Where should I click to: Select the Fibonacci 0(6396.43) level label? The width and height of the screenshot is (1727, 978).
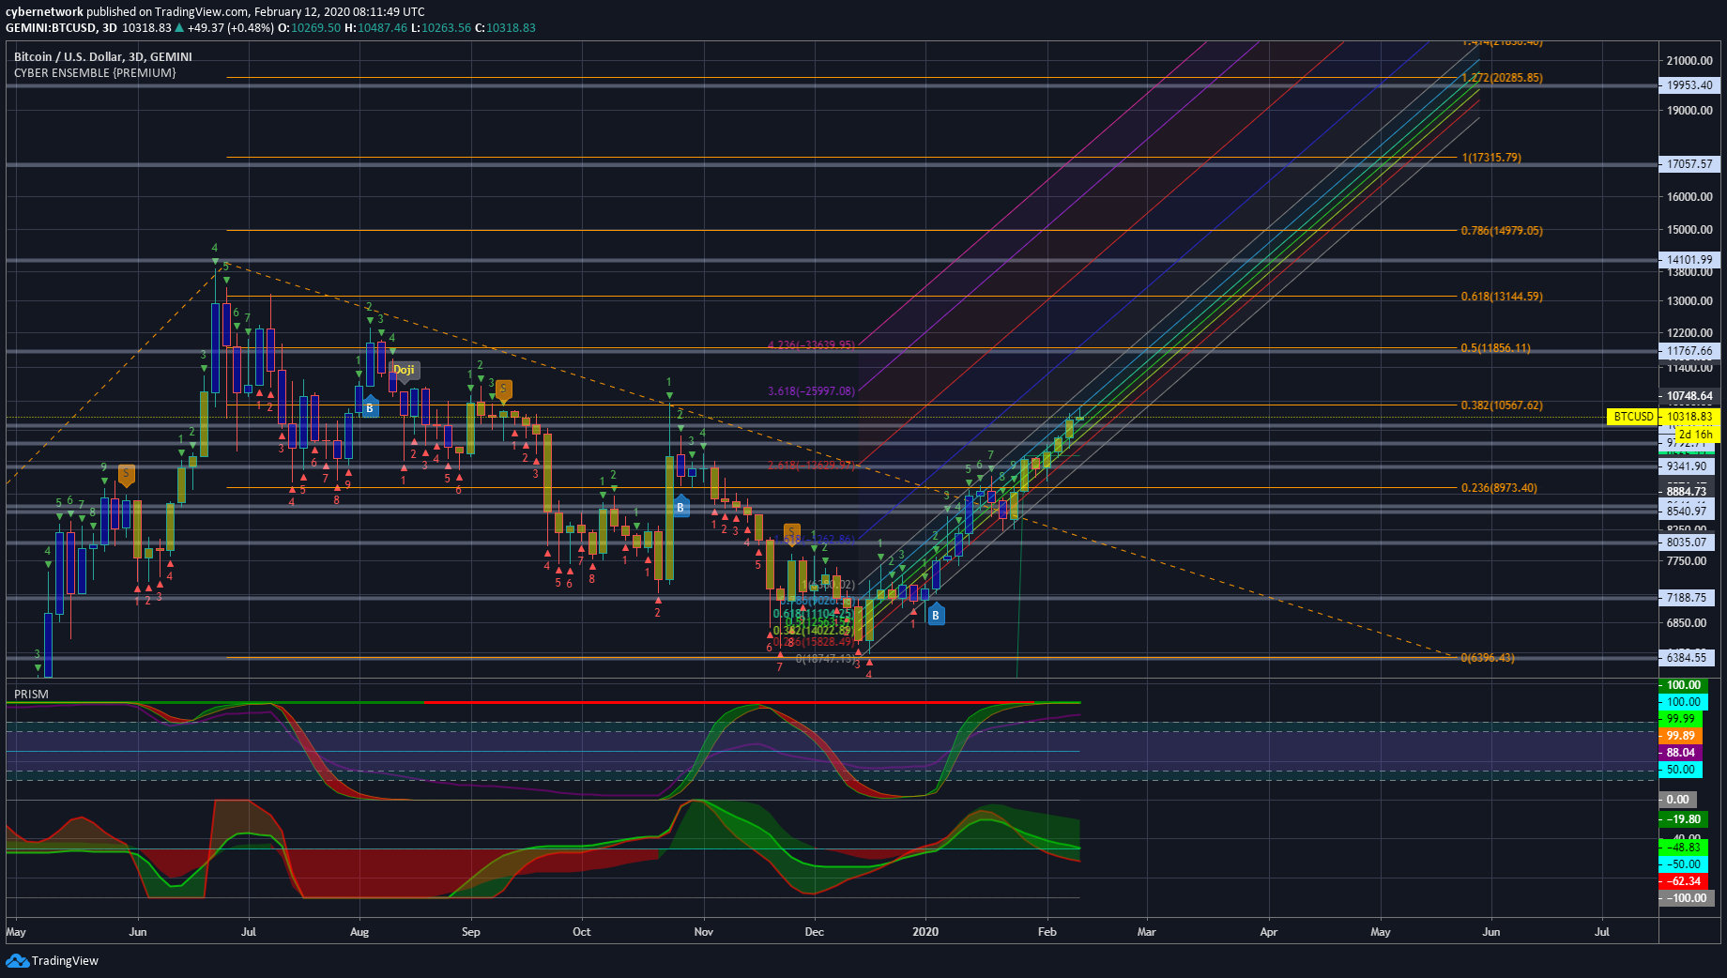point(1488,658)
